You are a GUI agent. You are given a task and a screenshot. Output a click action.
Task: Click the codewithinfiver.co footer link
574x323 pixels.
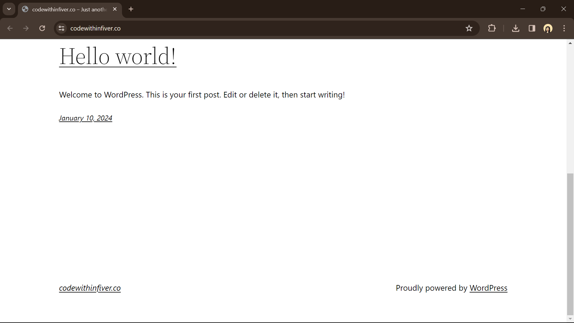[90, 288]
